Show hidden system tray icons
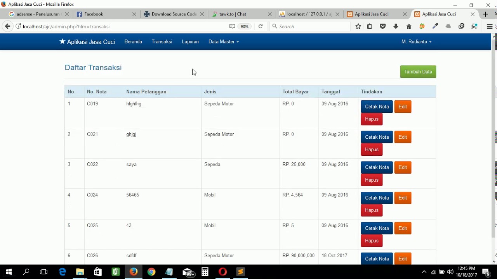 point(424,272)
